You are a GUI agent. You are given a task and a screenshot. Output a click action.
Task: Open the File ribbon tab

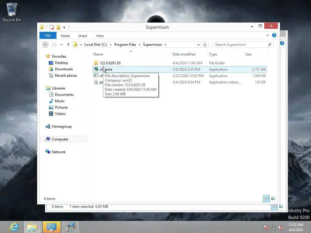click(x=48, y=35)
